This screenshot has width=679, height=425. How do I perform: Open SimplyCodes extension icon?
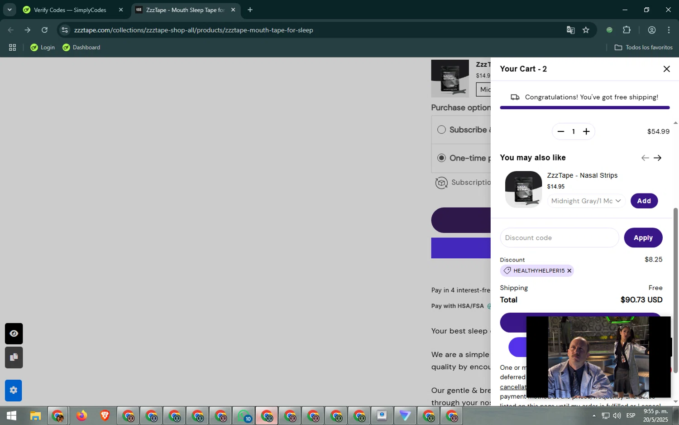pyautogui.click(x=609, y=30)
